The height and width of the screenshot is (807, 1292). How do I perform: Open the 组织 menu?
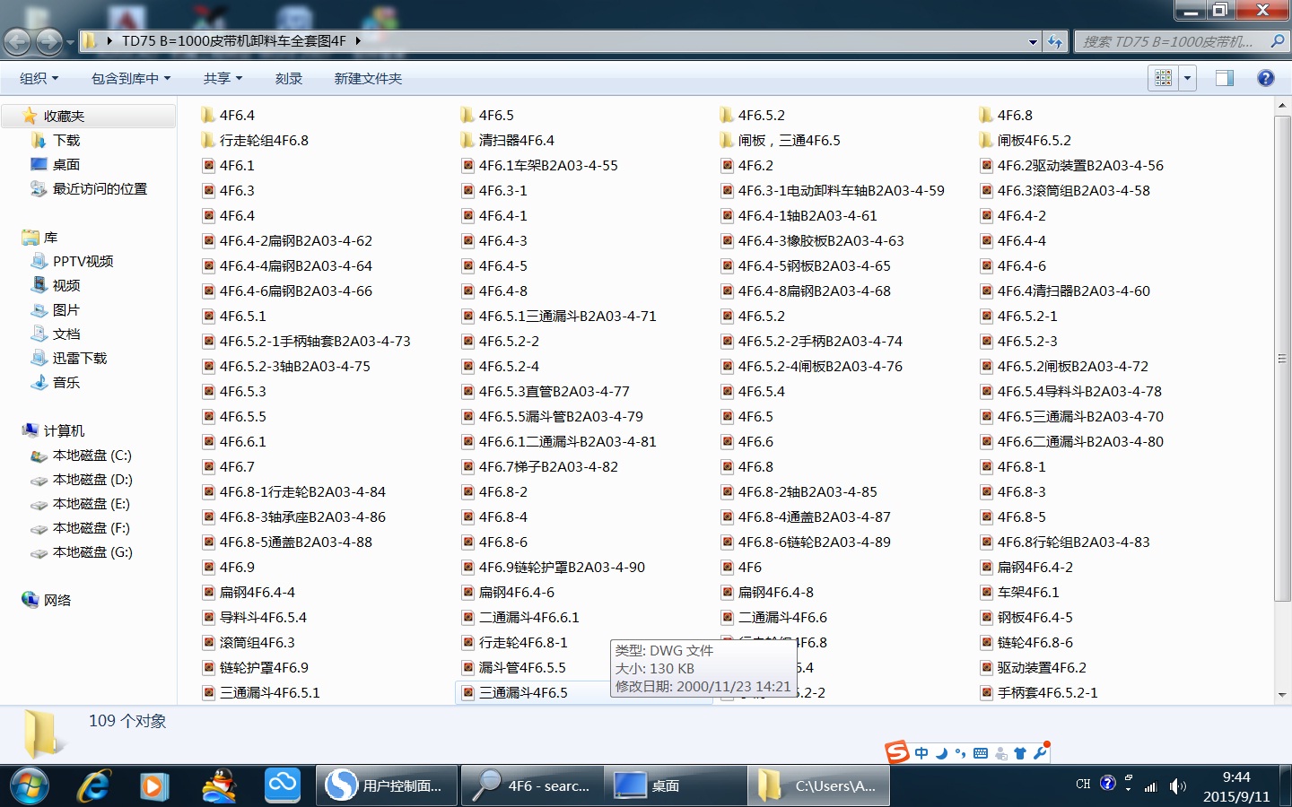[39, 79]
